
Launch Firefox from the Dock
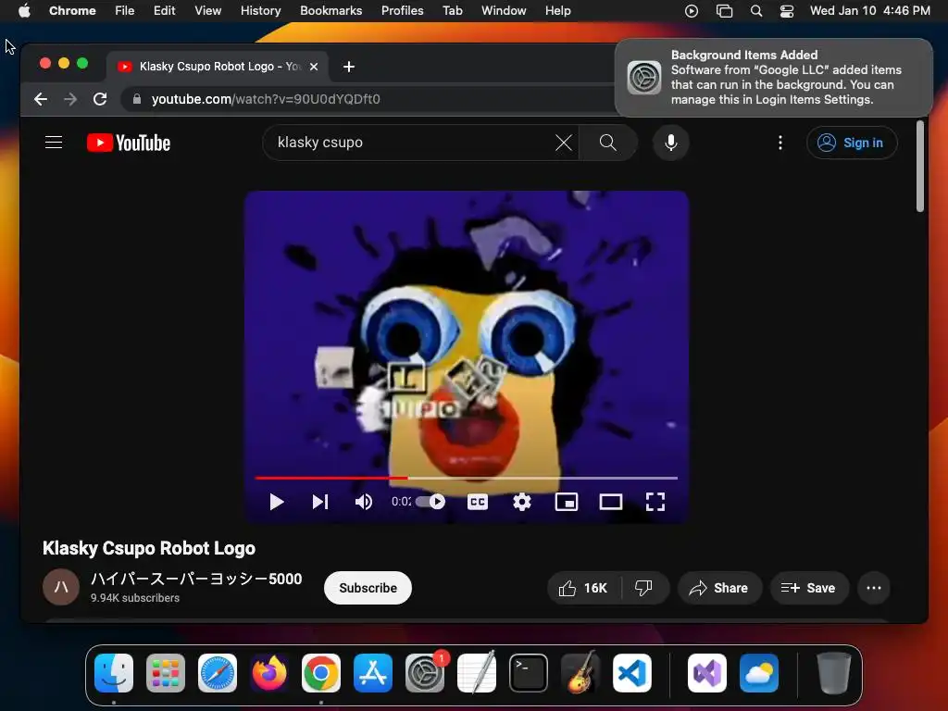269,673
